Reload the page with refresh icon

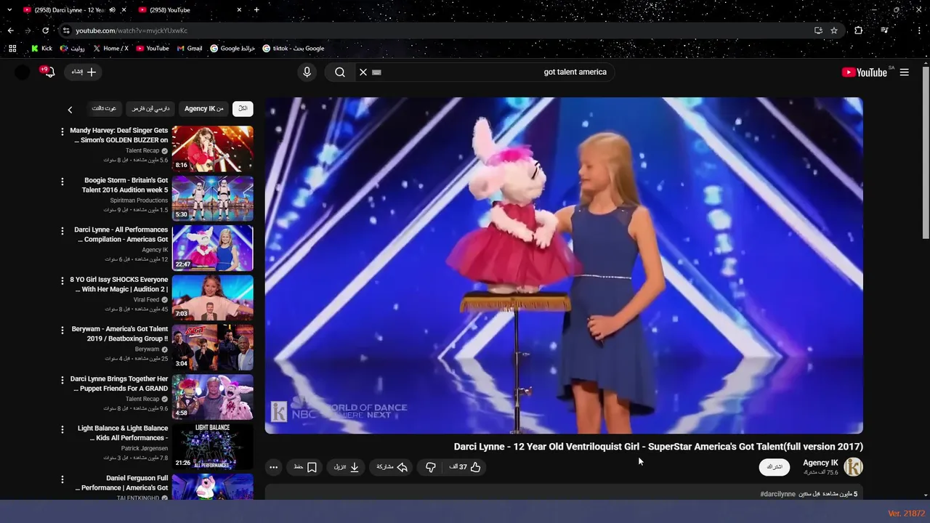(x=45, y=31)
